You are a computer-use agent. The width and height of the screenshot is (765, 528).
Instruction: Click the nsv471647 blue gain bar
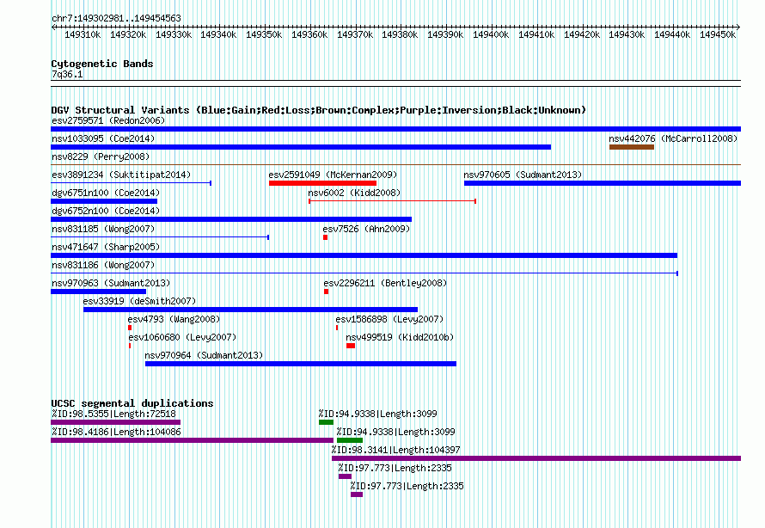click(364, 255)
